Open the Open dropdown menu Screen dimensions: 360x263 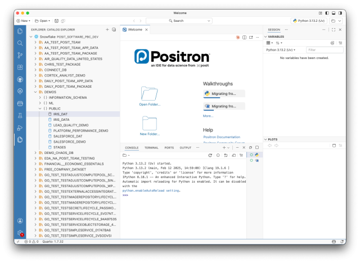(x=43, y=21)
